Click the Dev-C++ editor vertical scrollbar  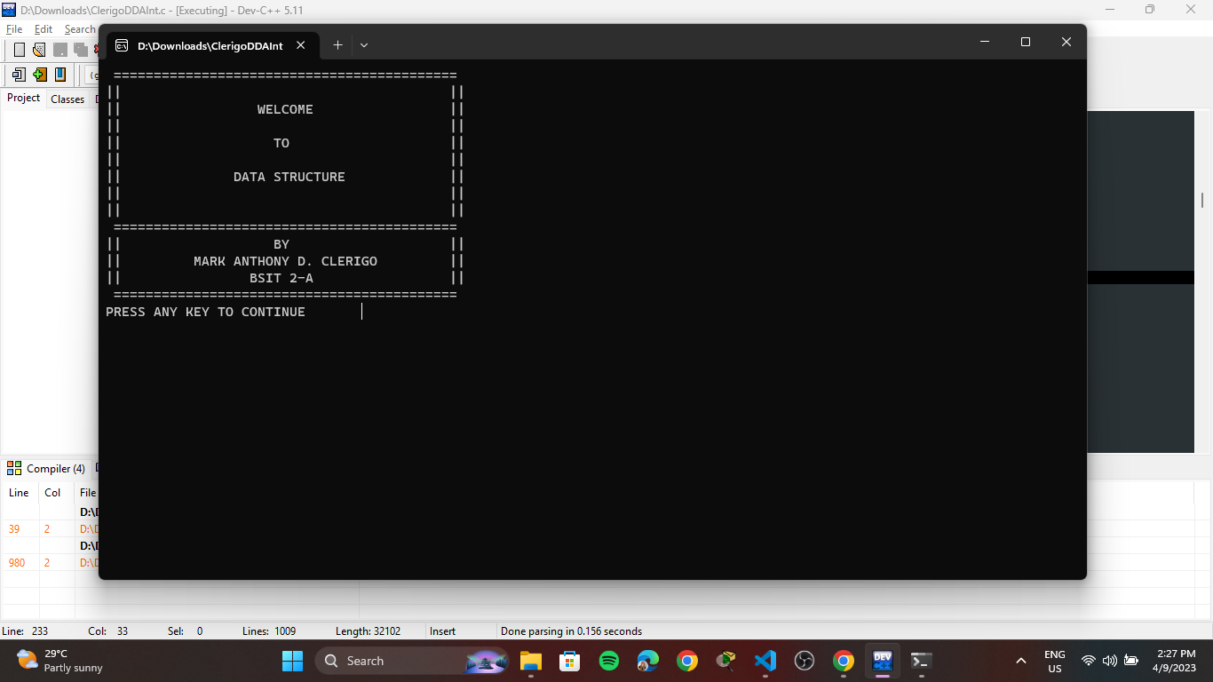pyautogui.click(x=1203, y=201)
